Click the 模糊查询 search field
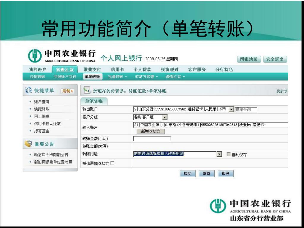The height and width of the screenshot is (228, 304). [x=246, y=109]
